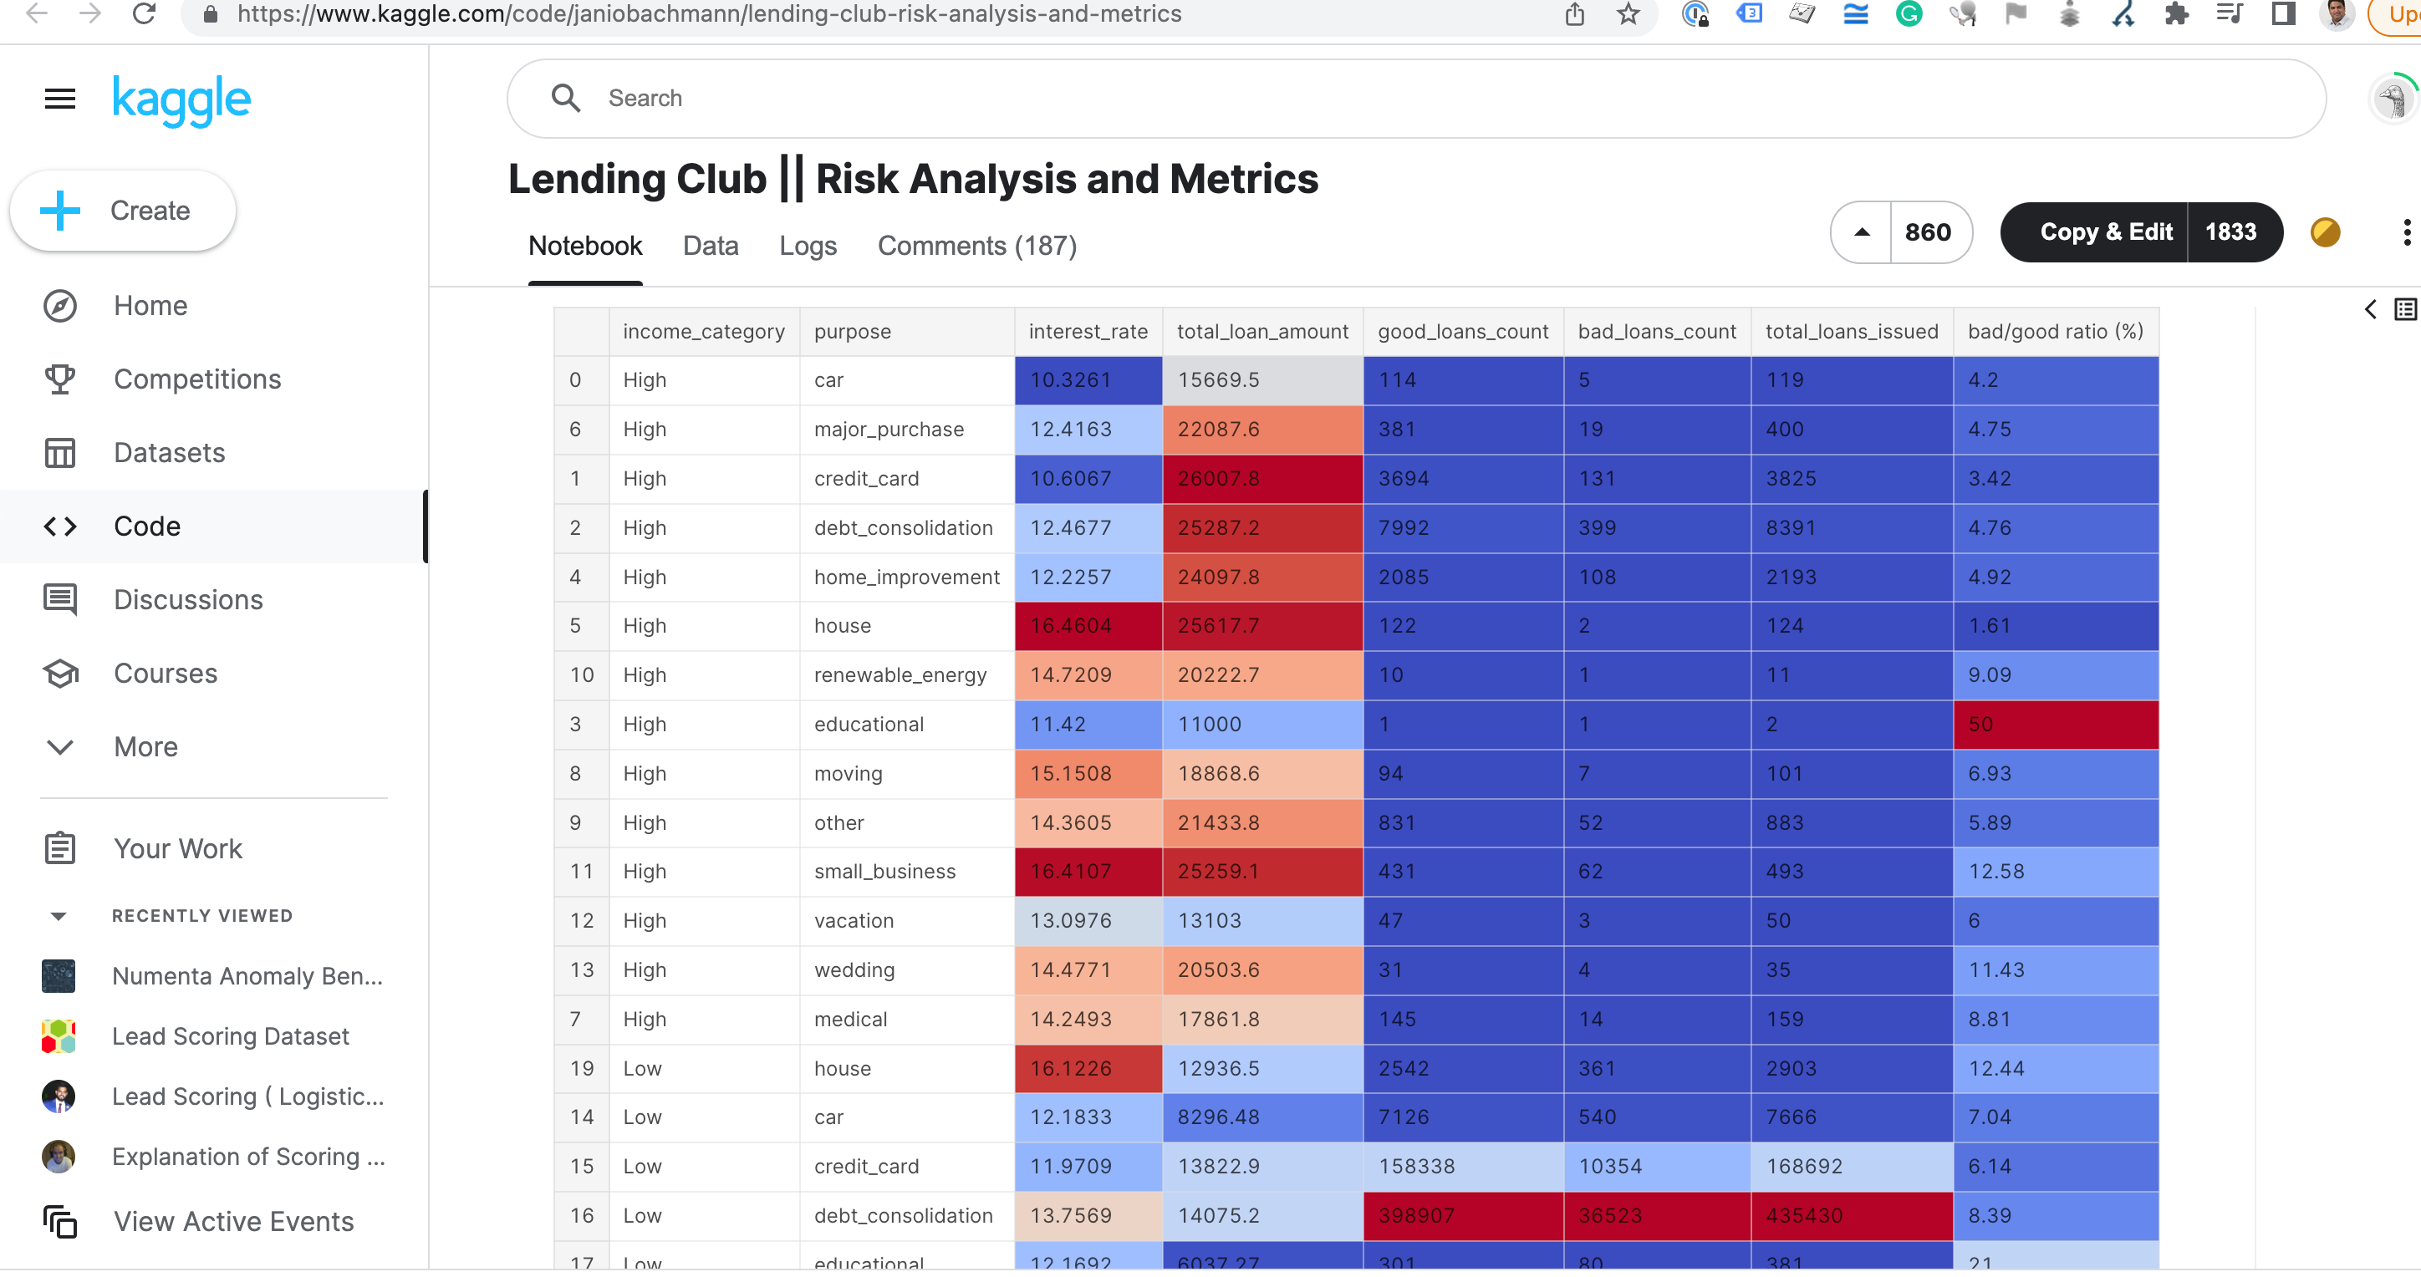Click the interest_rate column header
Image resolution: width=2421 pixels, height=1277 pixels.
click(x=1088, y=332)
